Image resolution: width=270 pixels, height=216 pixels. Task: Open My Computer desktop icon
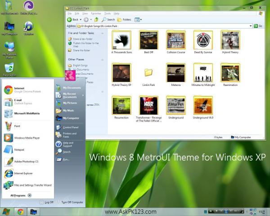[x=9, y=28]
